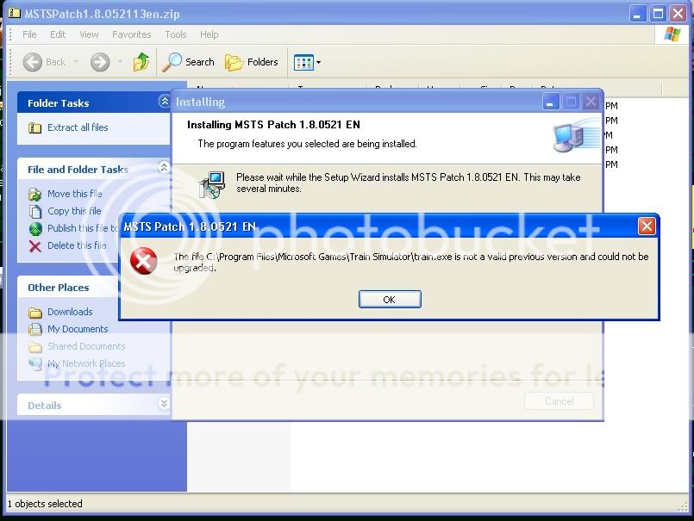Click Cancel in the Installing window
This screenshot has width=694, height=521.
point(559,401)
